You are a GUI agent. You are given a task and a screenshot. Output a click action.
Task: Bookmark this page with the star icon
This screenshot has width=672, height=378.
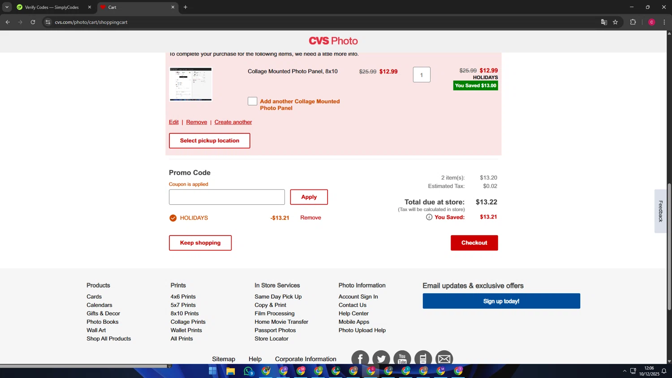click(x=616, y=22)
